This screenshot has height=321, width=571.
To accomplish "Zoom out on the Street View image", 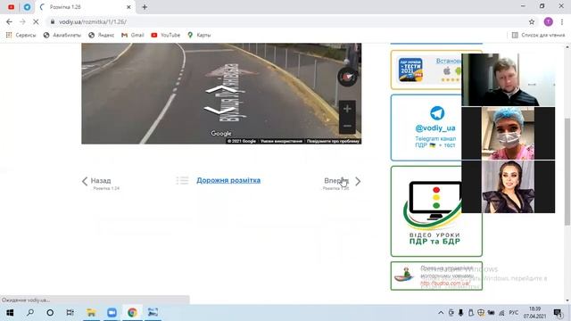I will (x=347, y=126).
